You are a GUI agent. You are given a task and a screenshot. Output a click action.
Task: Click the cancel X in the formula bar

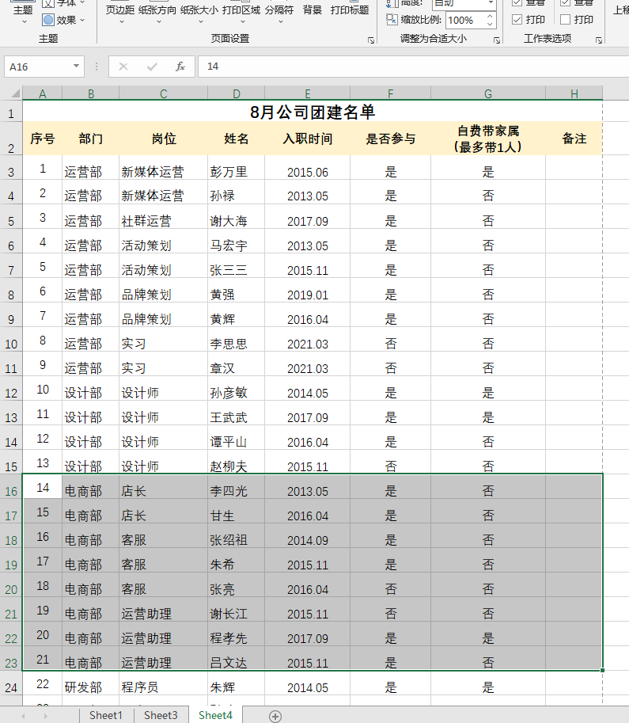tap(123, 67)
